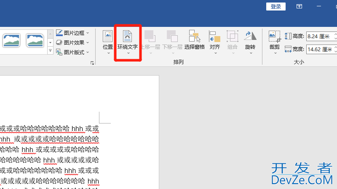Screen dimensions: 337x189
Task: Open the Position (位置) layout menu
Action: click(108, 42)
